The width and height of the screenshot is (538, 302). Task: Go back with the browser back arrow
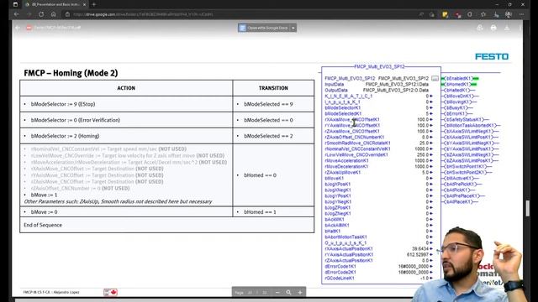pyautogui.click(x=16, y=14)
